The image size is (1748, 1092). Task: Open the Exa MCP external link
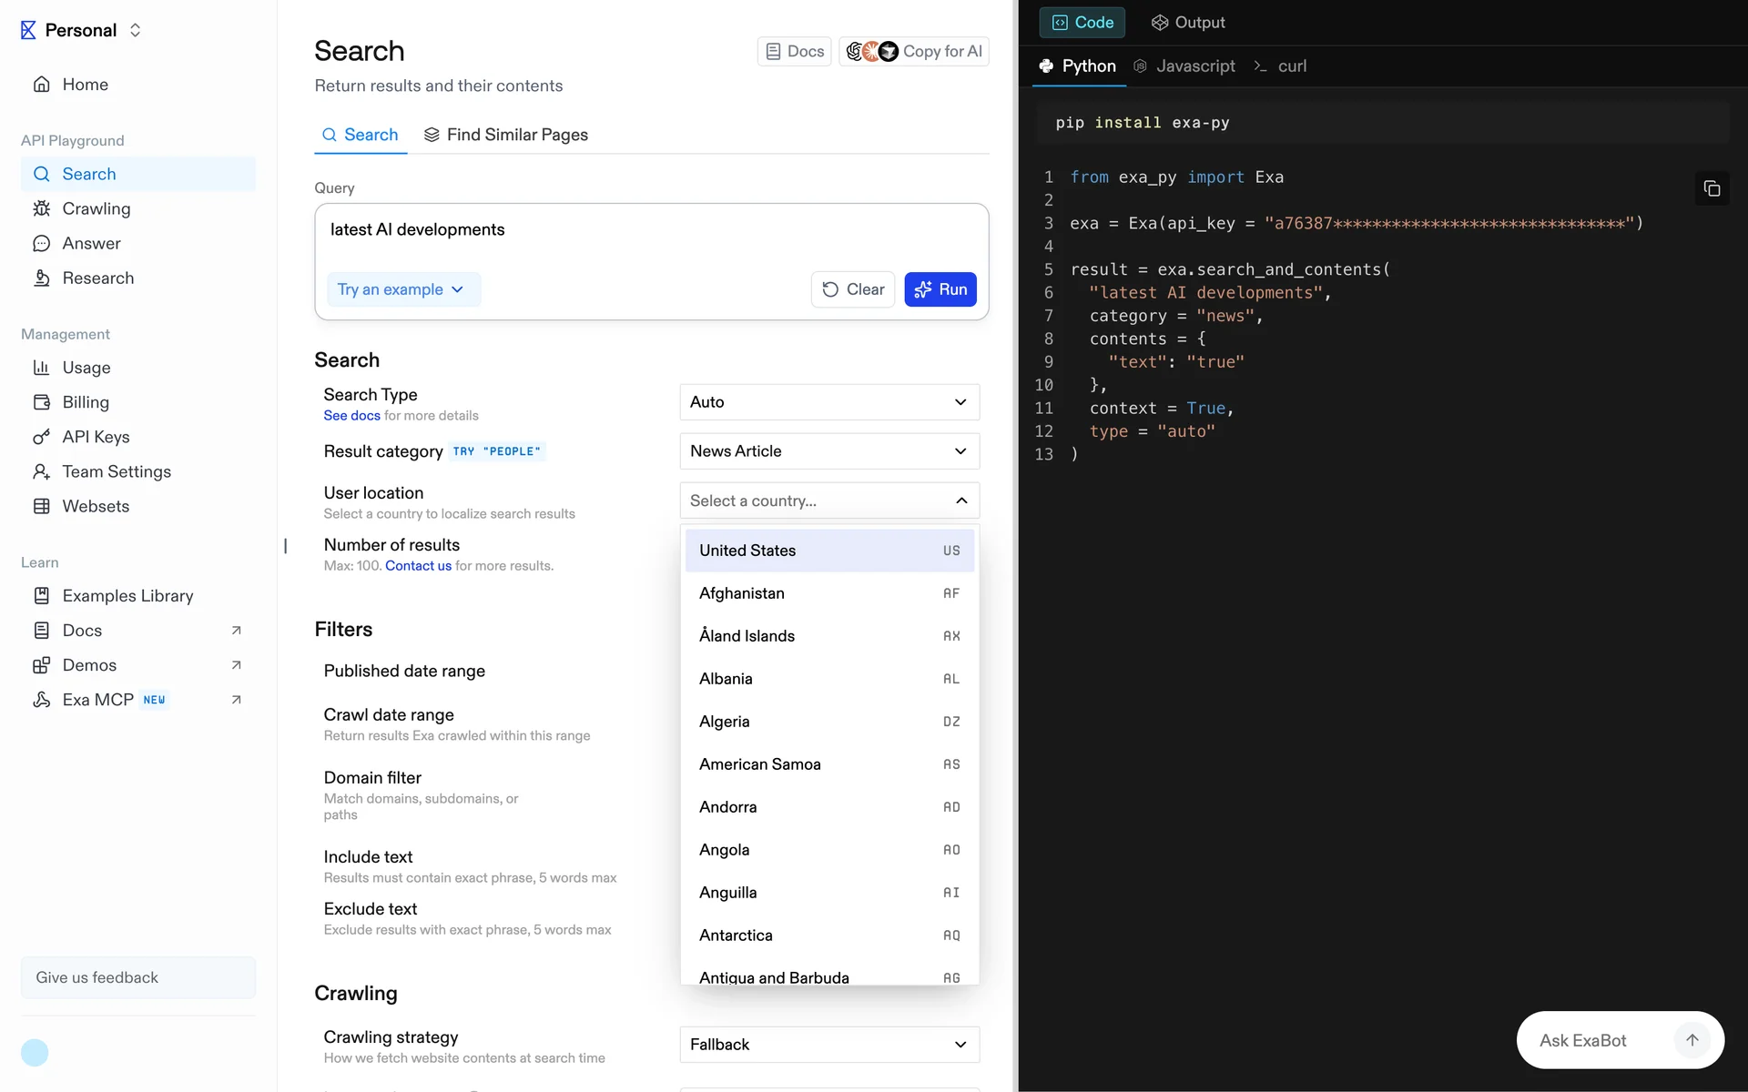pos(236,700)
